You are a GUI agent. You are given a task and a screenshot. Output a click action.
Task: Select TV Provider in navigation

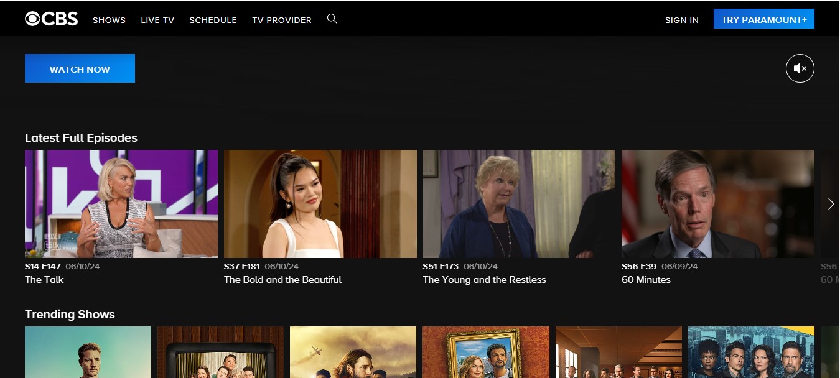click(282, 20)
